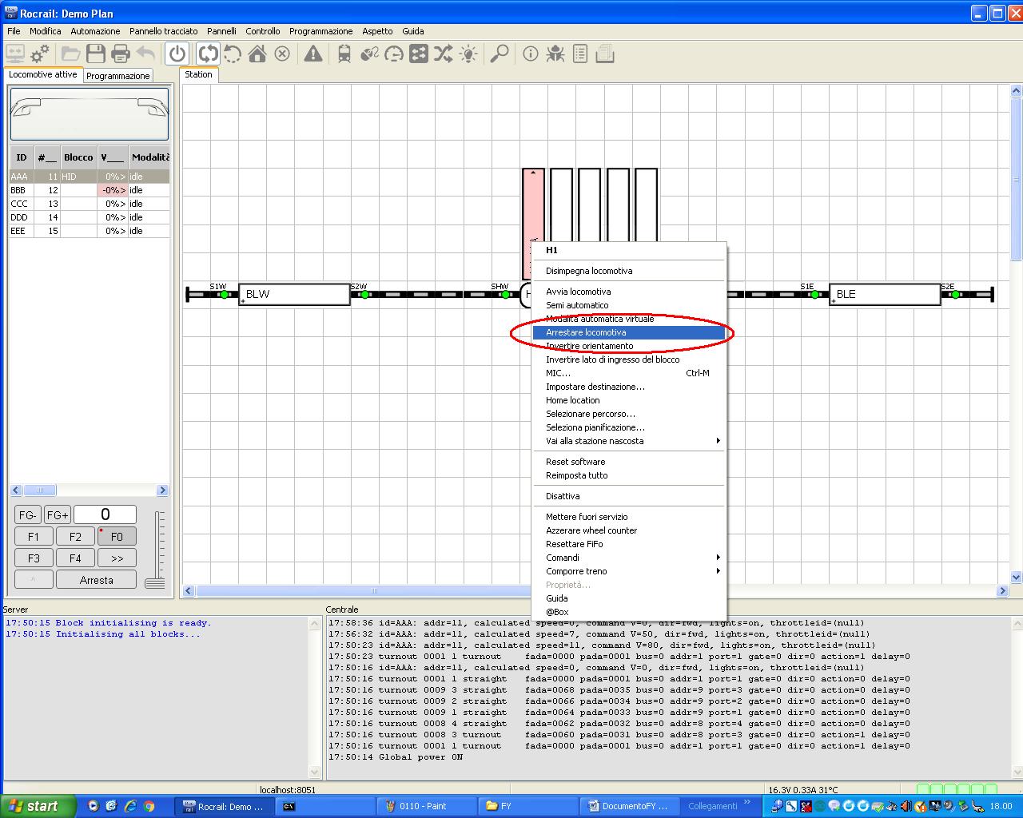Open info via the circled i icon
Viewport: 1023px width, 818px height.
click(x=531, y=54)
